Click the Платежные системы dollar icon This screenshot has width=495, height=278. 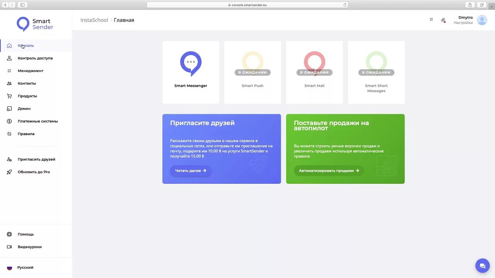[x=9, y=121]
